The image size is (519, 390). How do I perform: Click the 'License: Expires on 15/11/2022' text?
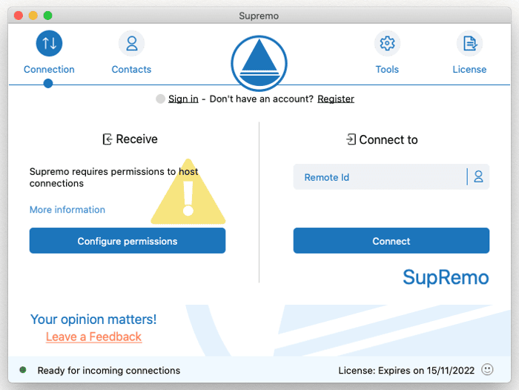tap(406, 370)
